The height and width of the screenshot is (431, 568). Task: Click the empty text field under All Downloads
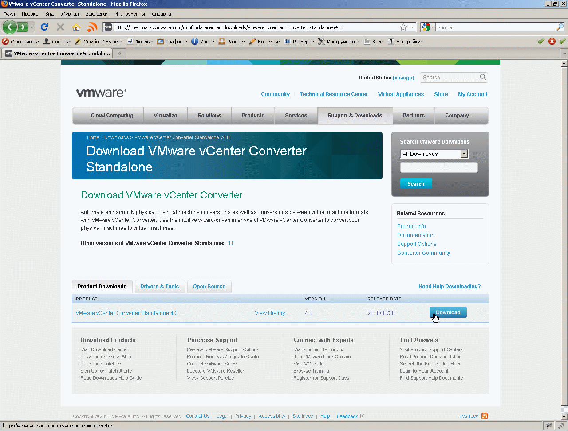tap(439, 167)
